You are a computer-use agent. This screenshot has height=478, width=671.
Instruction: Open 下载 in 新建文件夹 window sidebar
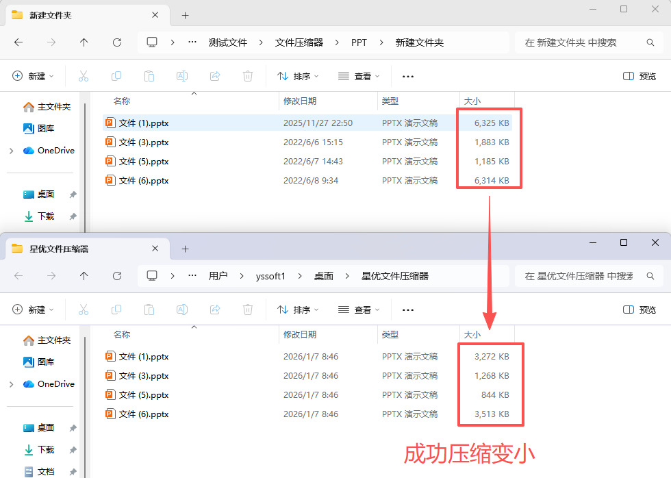click(39, 216)
